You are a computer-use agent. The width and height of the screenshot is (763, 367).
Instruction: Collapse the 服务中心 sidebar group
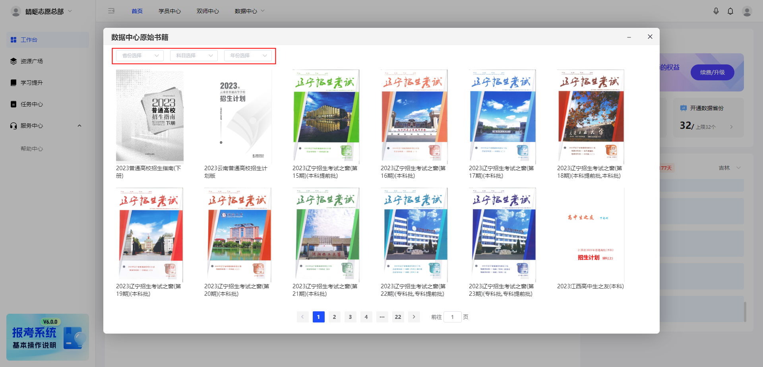point(79,126)
